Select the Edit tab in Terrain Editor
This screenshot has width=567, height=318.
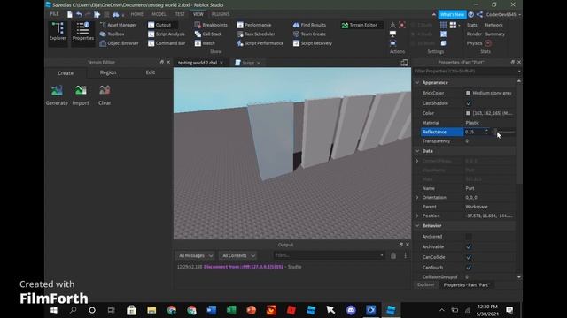coord(151,72)
